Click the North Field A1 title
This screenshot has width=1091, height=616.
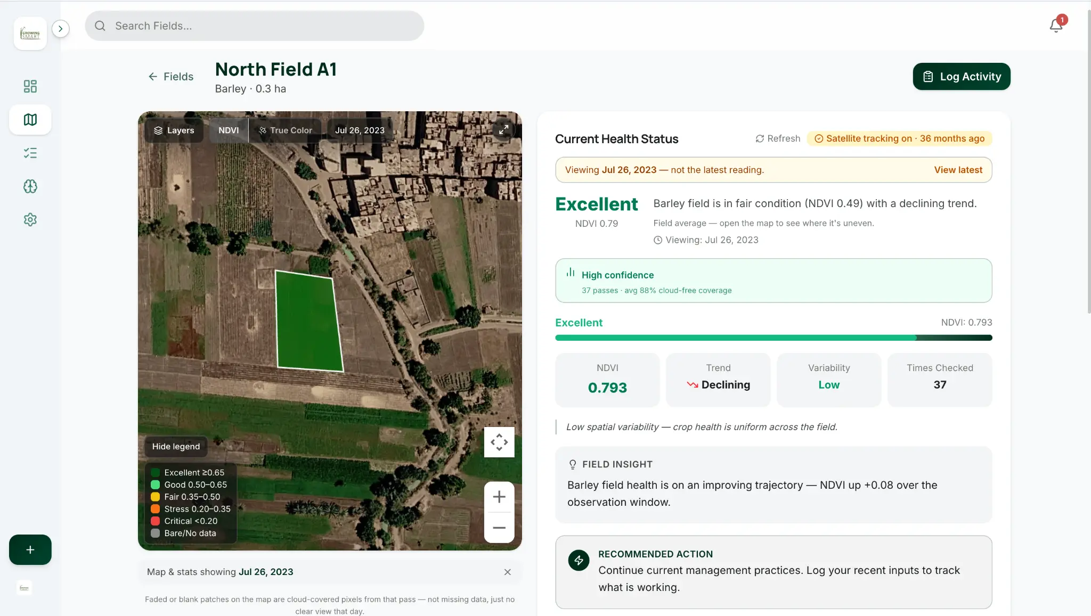pos(275,69)
